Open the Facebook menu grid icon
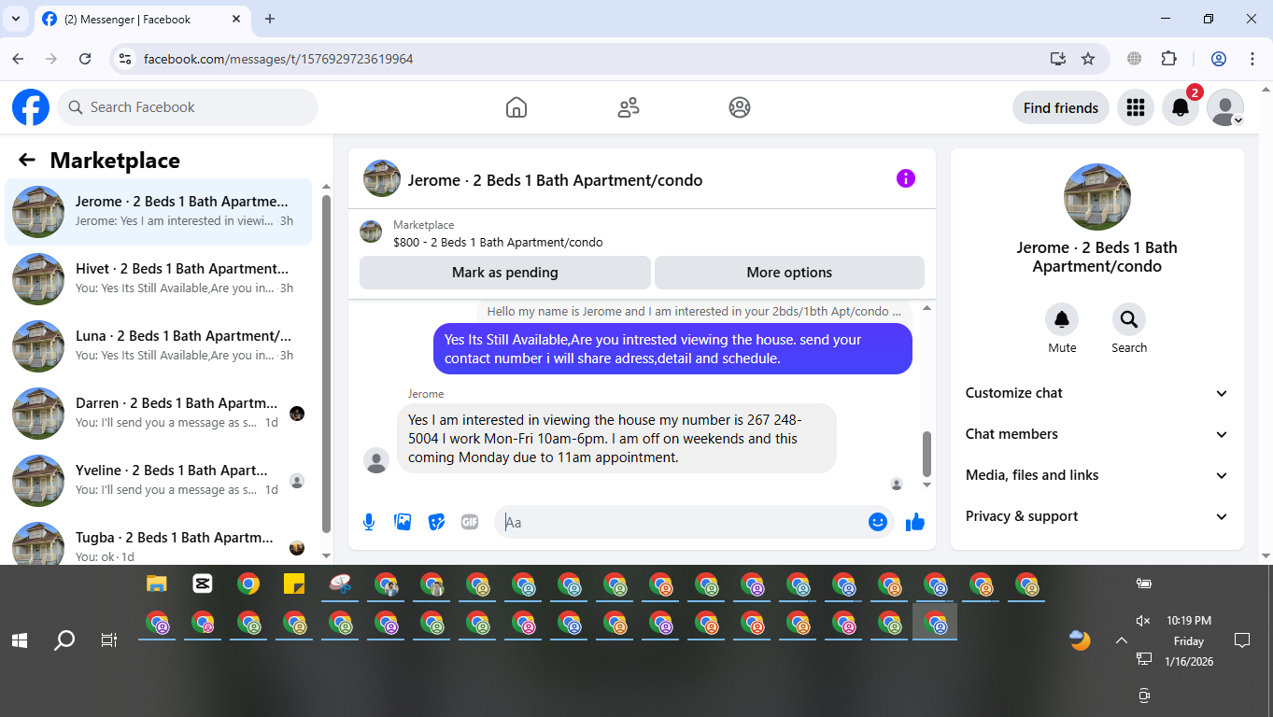Image resolution: width=1273 pixels, height=717 pixels. click(x=1136, y=108)
